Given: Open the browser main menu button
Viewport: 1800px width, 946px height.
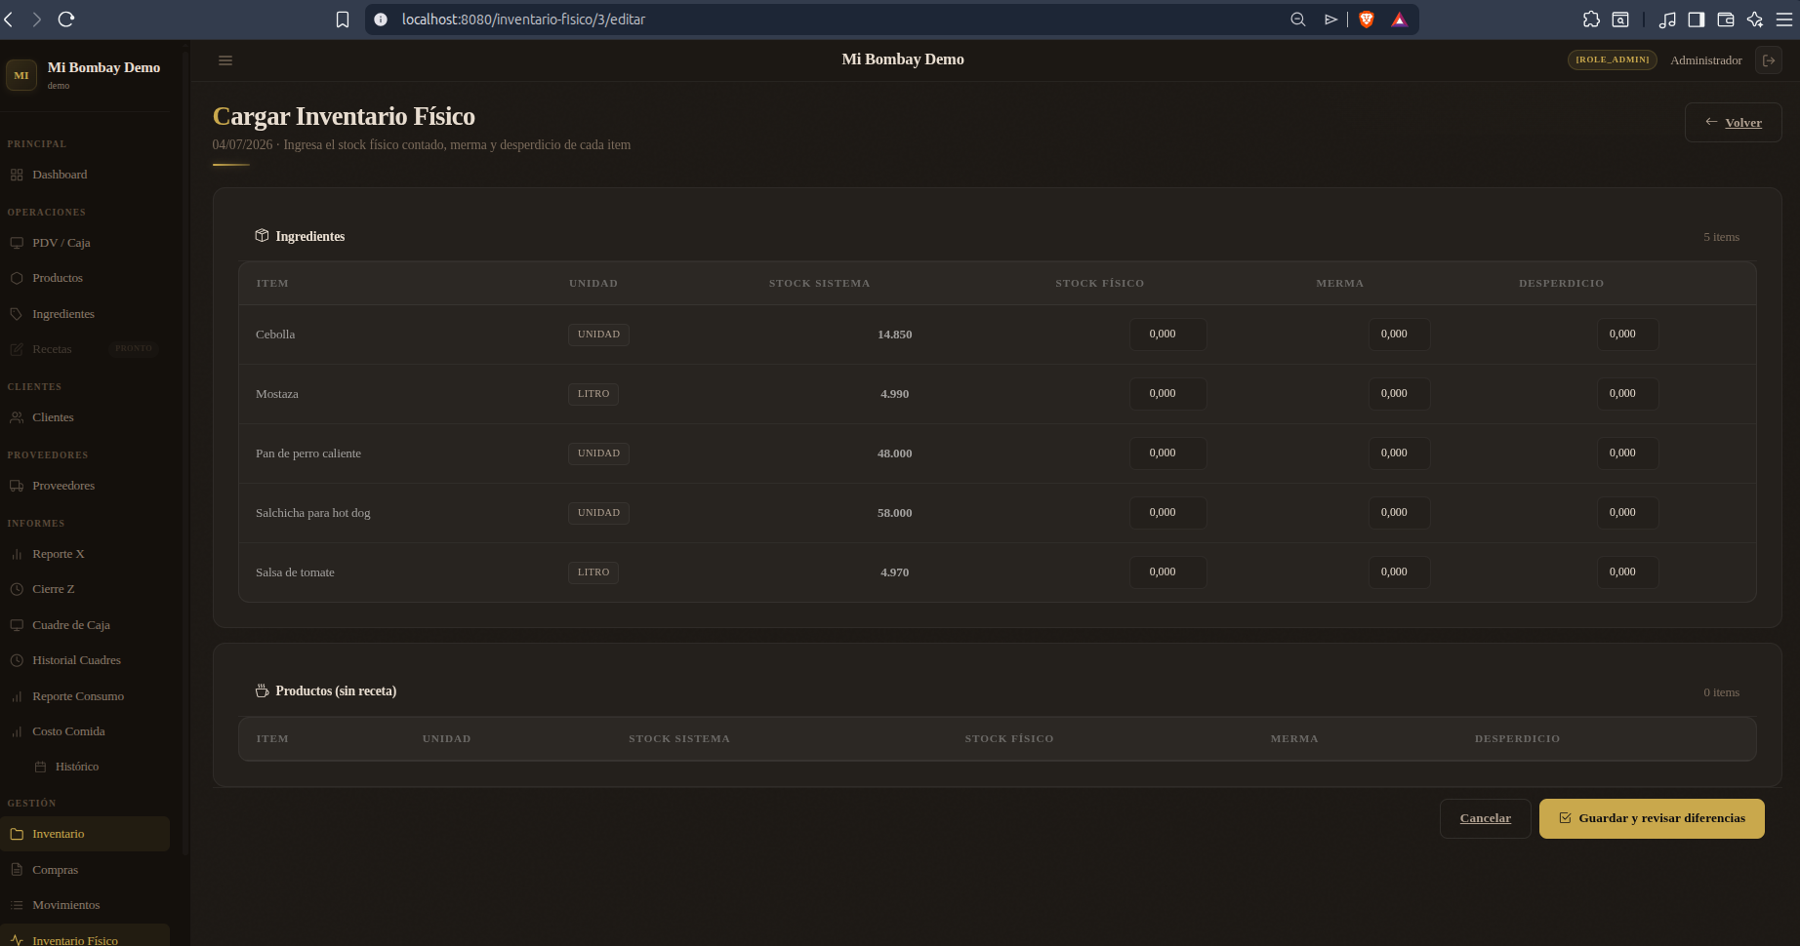Looking at the screenshot, I should coord(1784,20).
